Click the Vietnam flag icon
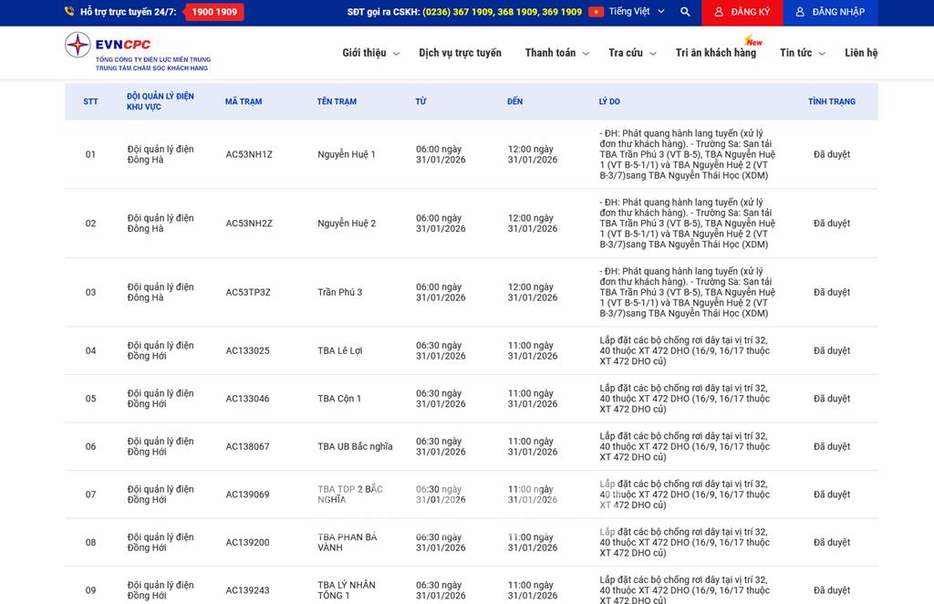The image size is (934, 604). [x=596, y=12]
